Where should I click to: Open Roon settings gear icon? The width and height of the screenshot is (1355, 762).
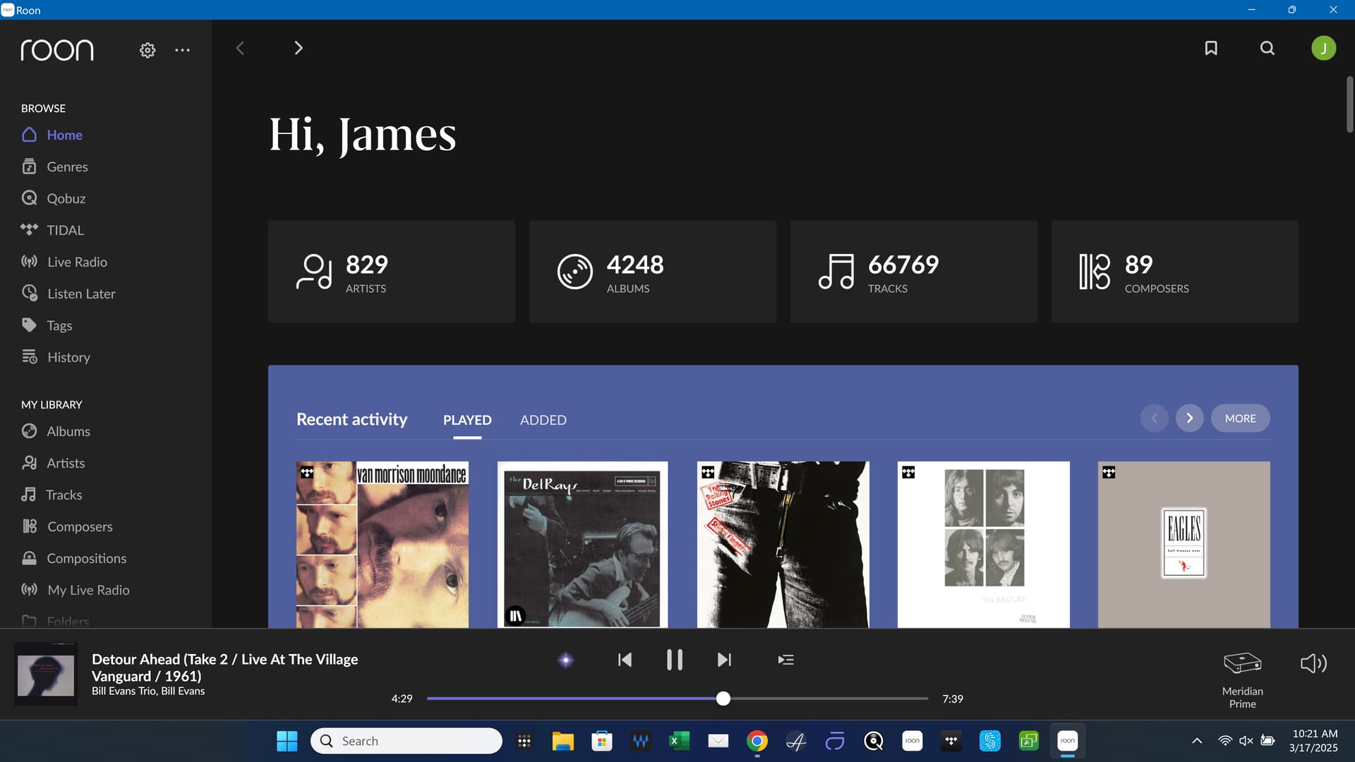tap(147, 50)
